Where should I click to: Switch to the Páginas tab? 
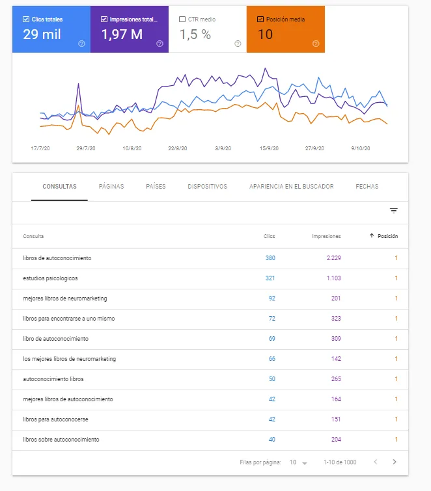[x=111, y=186]
